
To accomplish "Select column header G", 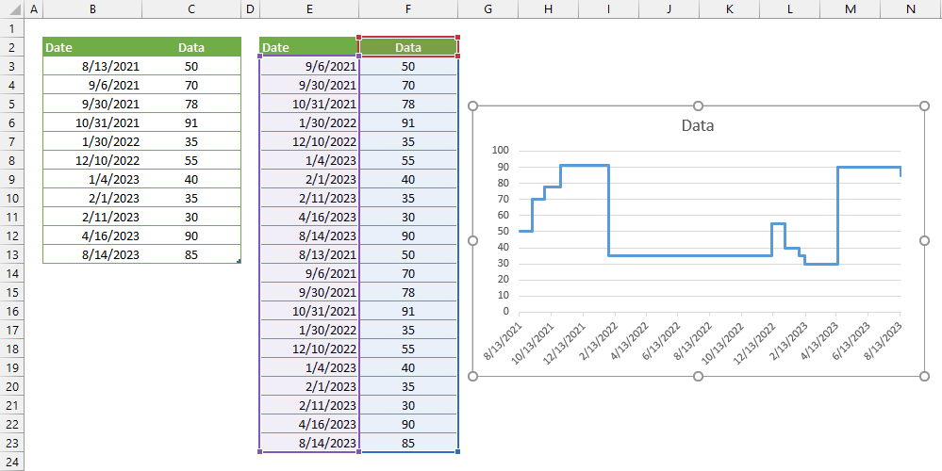I will [488, 9].
